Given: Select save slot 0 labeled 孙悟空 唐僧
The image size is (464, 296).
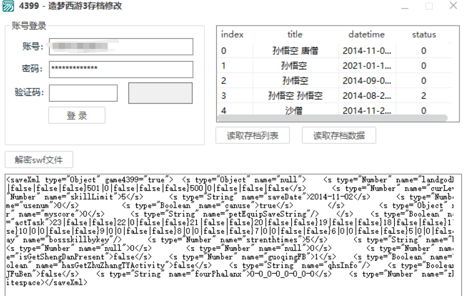Looking at the screenshot, I should pos(295,51).
